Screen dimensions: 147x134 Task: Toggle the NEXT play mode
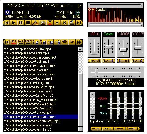coord(13,42)
